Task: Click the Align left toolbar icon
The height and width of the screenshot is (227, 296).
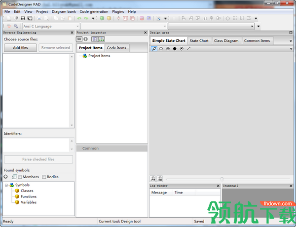Action: pos(184,18)
